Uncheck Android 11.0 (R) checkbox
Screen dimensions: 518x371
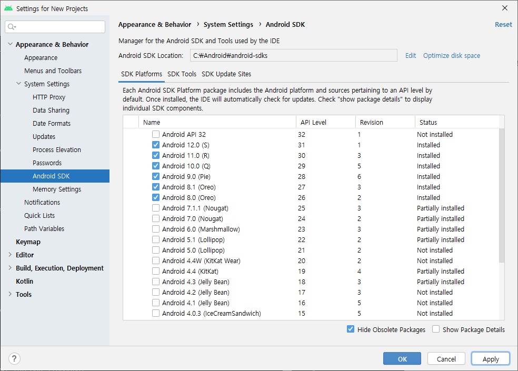(x=156, y=156)
